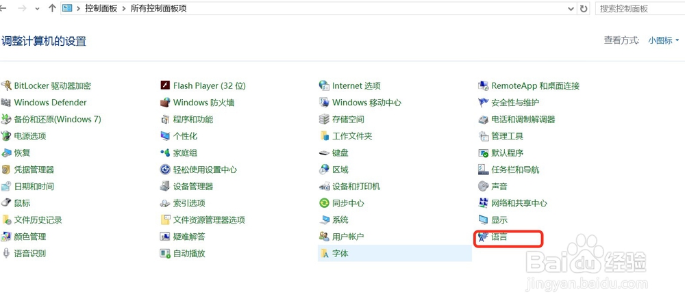
Task: Go forward with the forward arrow
Action: pyautogui.click(x=22, y=8)
